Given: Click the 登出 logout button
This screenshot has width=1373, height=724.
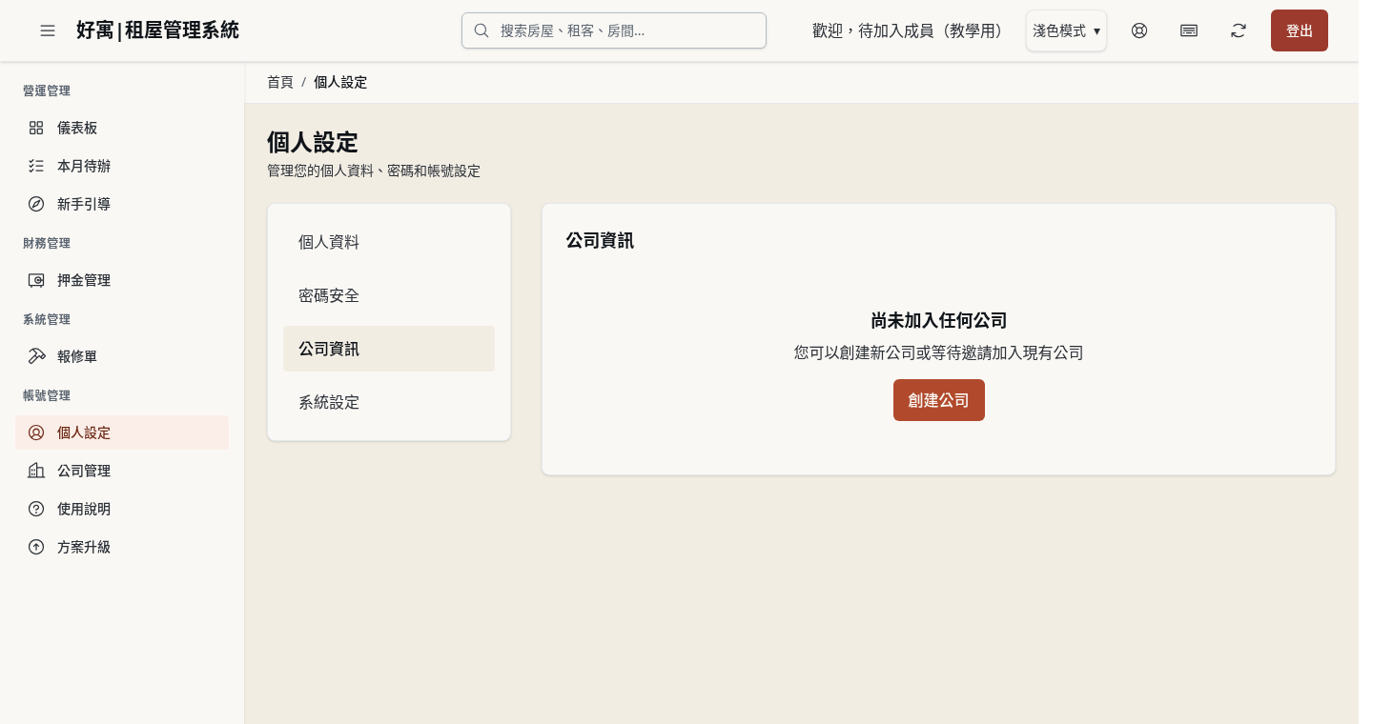Looking at the screenshot, I should 1300,30.
